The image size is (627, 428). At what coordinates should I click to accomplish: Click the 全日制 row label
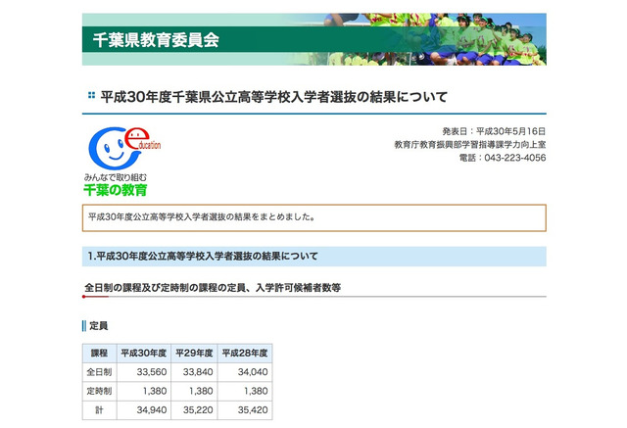(x=99, y=372)
